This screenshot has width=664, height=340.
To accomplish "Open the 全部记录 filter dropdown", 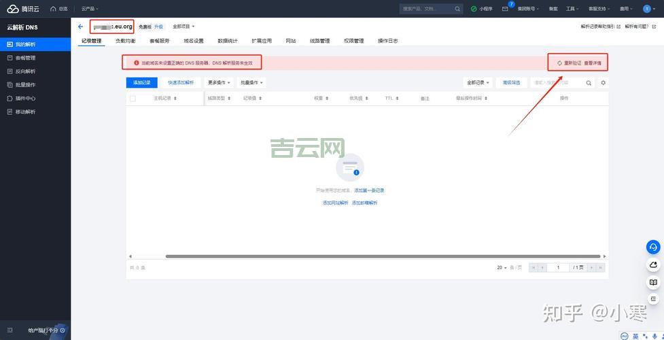I will tap(478, 83).
